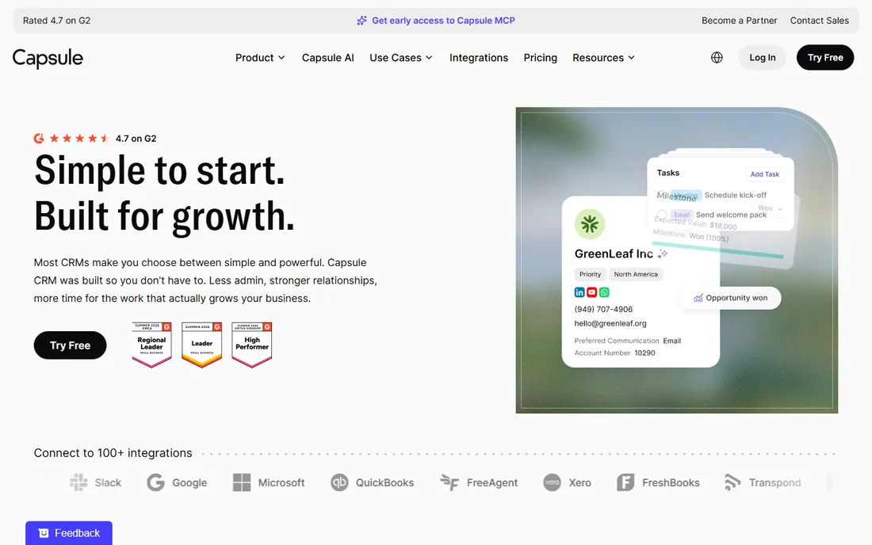
Task: Click the Capsule logo
Action: click(48, 58)
